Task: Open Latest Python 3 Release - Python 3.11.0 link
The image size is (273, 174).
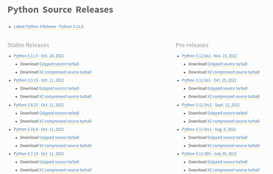Action: tap(48, 27)
